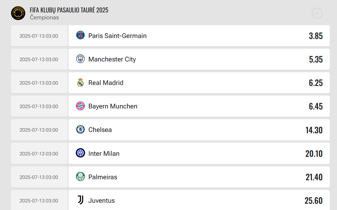Screen dimensions: 337x210
Task: Select Real Madrid odds 6.25
Action: [x=316, y=83]
